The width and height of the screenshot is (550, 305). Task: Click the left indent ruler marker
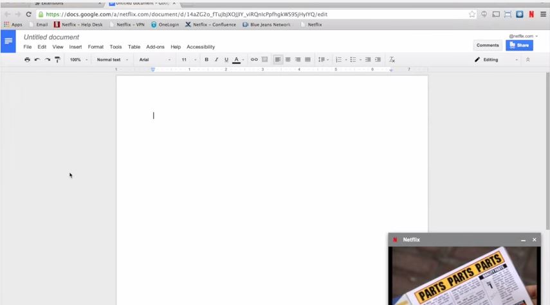(x=153, y=70)
